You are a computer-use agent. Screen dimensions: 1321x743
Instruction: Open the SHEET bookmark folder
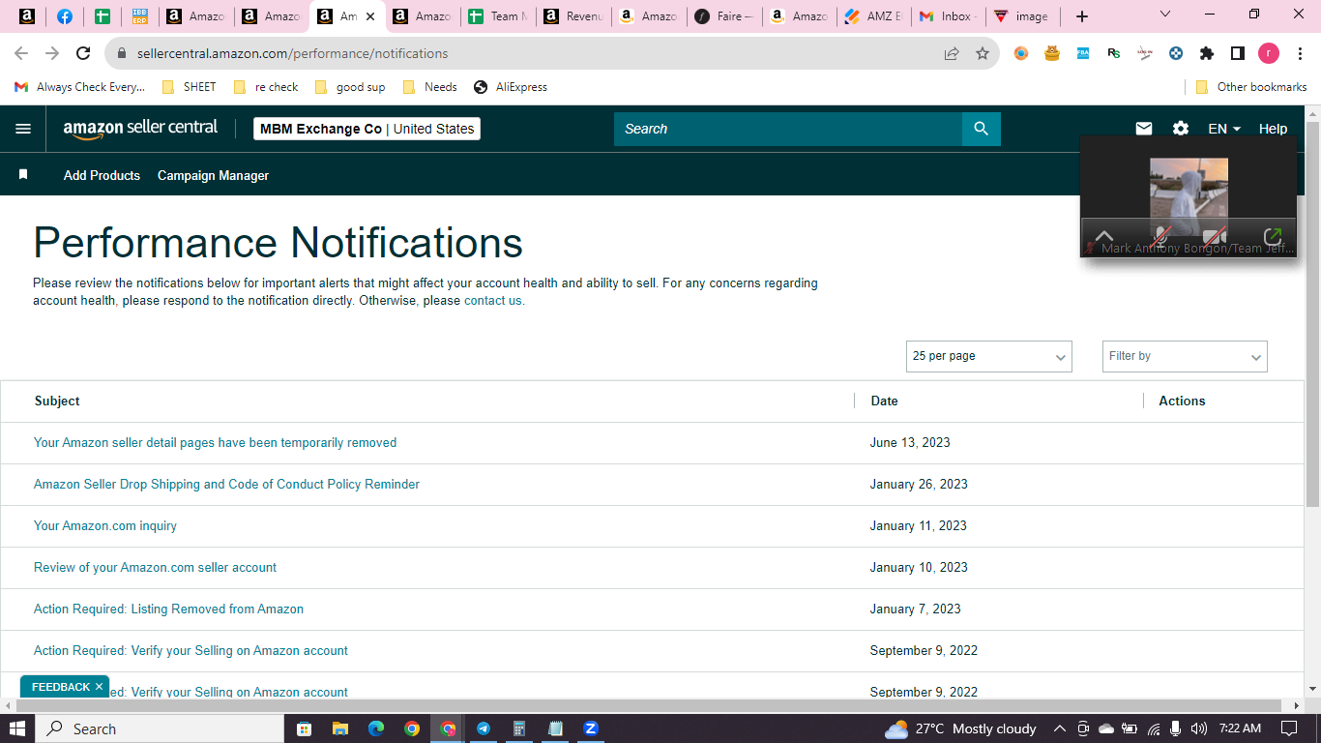tap(189, 87)
